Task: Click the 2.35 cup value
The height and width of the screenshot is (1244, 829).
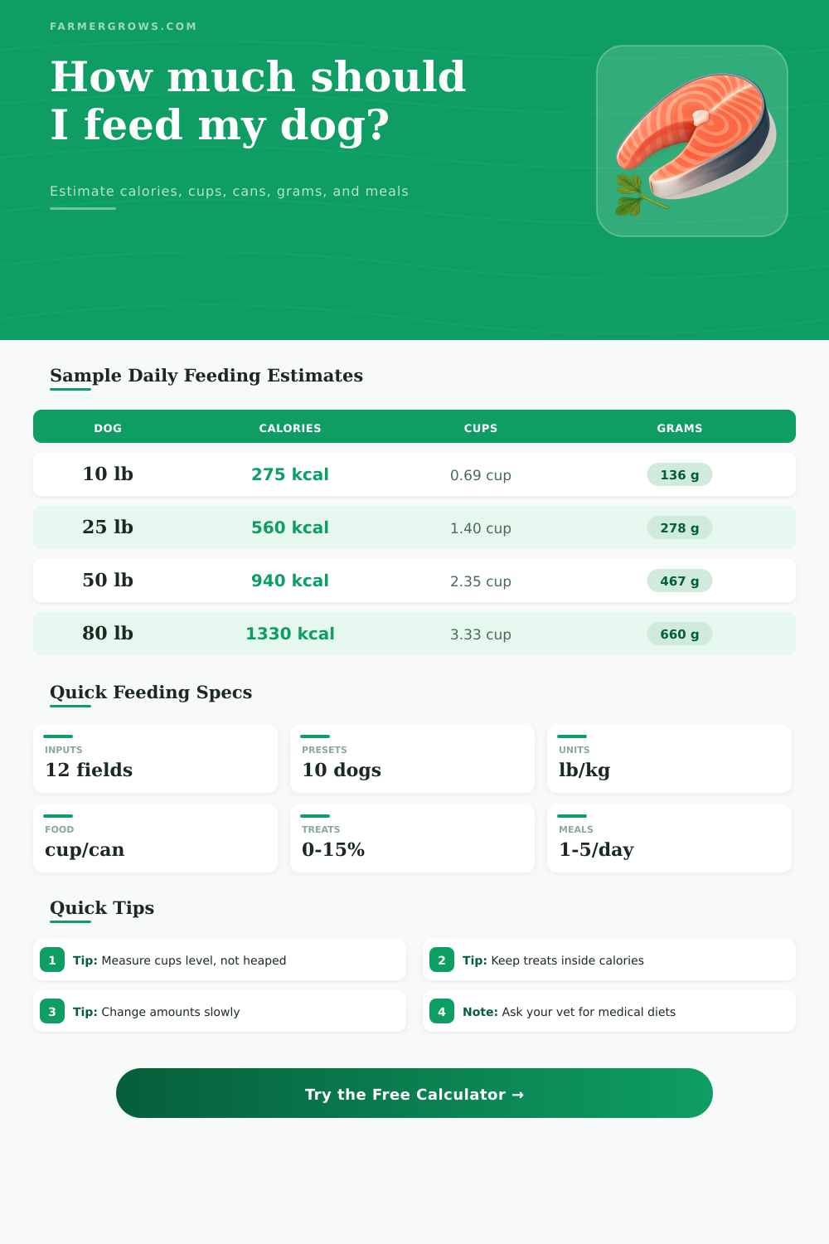Action: [481, 581]
